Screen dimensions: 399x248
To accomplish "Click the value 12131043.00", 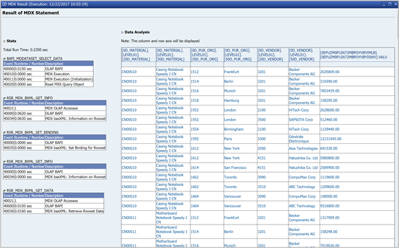I will [x=331, y=139].
